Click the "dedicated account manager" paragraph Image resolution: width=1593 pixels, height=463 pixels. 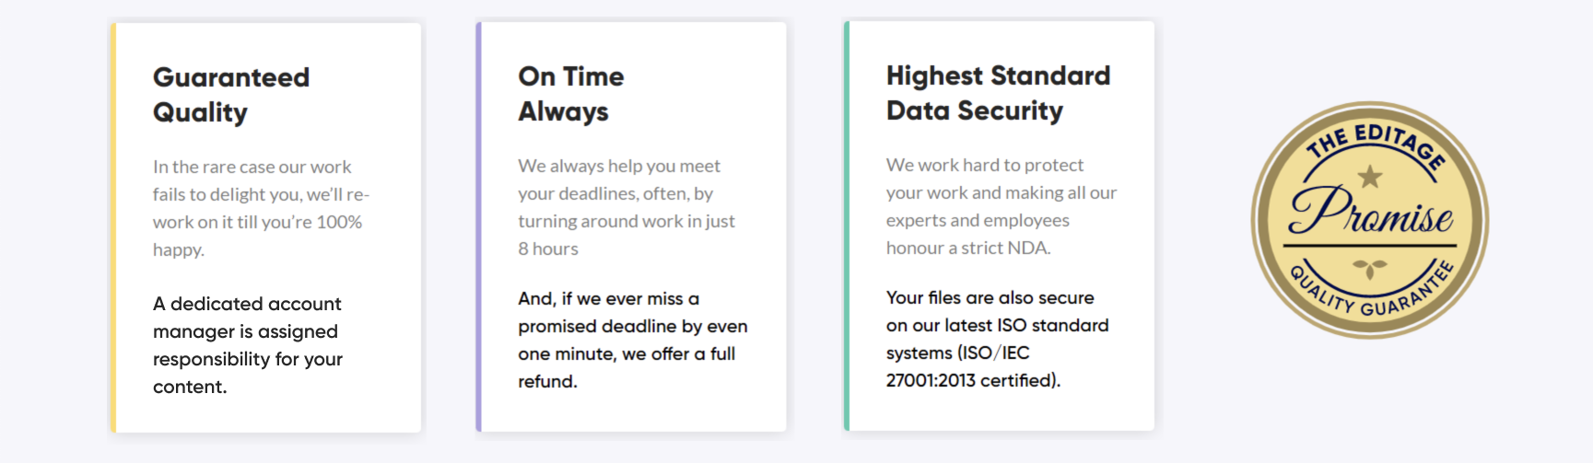point(248,345)
